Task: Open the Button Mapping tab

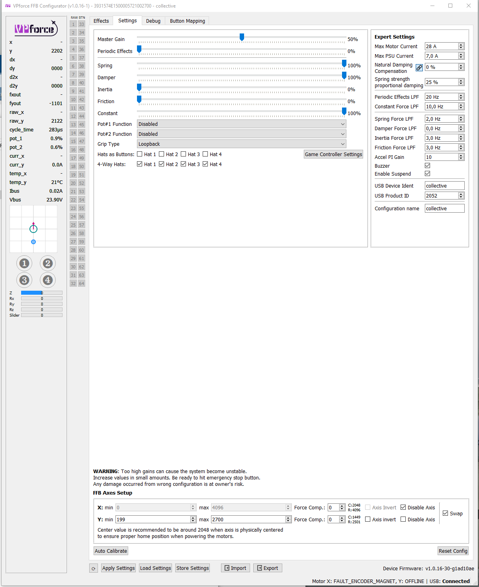Action: click(x=188, y=21)
